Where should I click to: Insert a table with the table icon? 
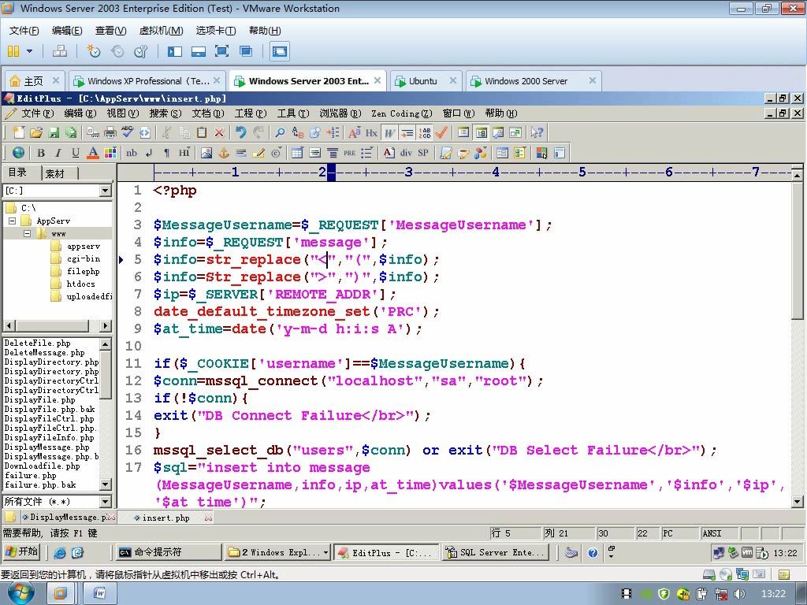click(297, 153)
